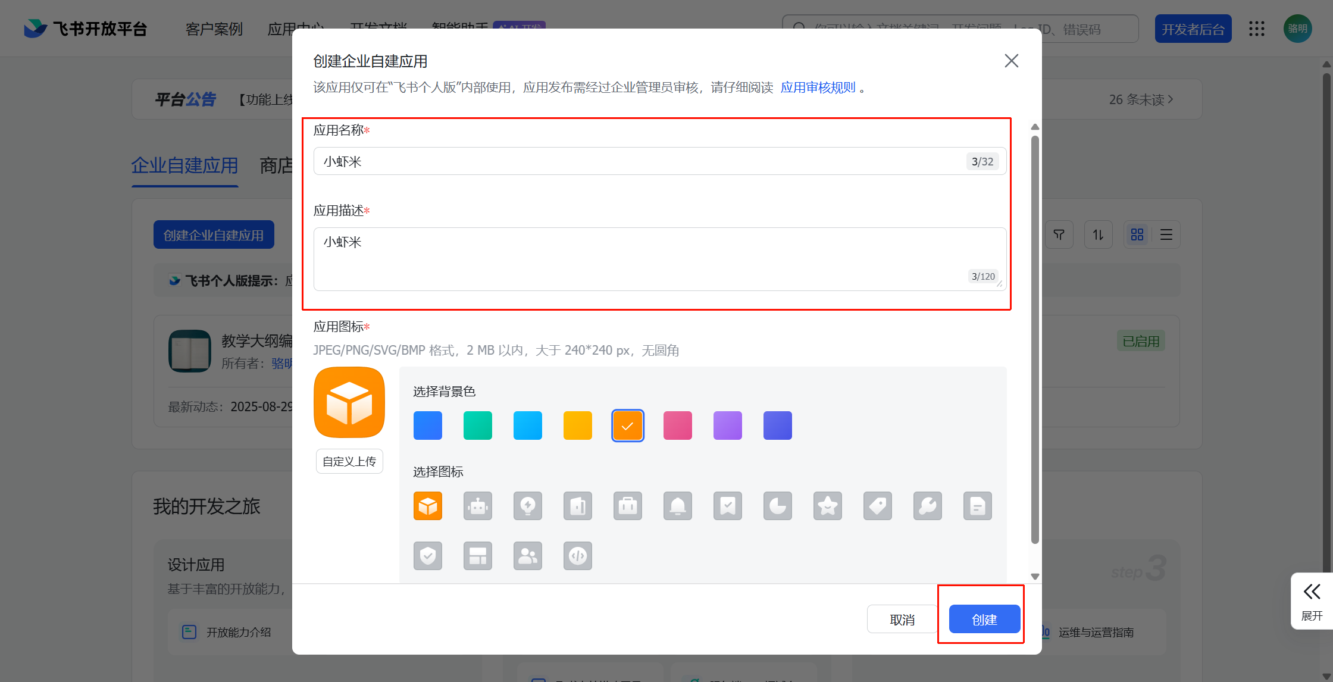
Task: Select the blue background color
Action: (428, 426)
